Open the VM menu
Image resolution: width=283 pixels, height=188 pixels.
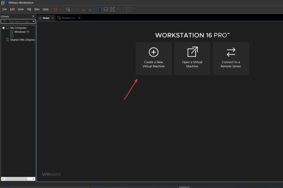(x=29, y=9)
